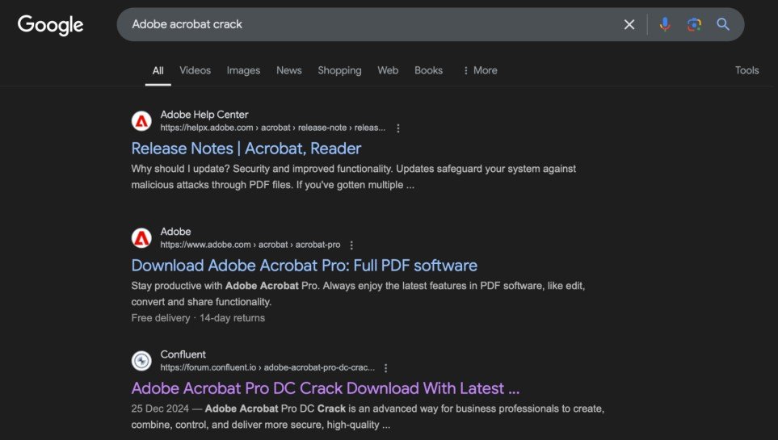Open options for Confluent forum result
Viewport: 778px width, 440px height.
[x=385, y=367]
